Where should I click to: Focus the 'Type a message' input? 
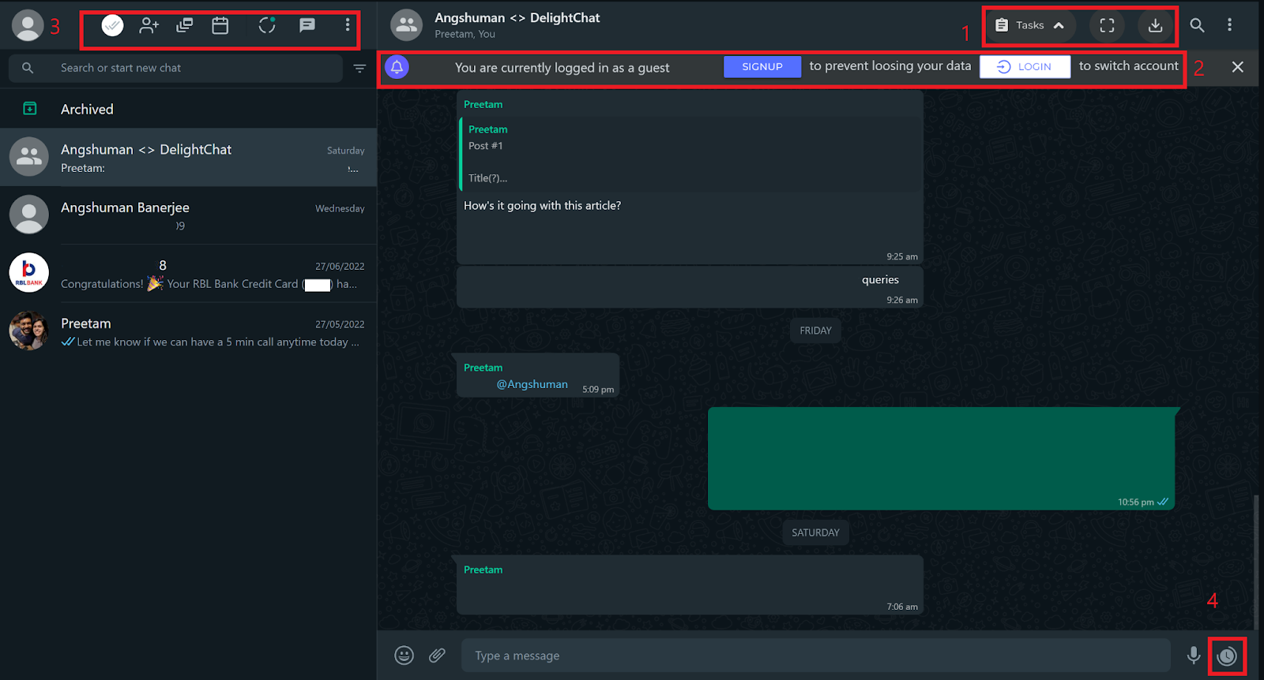816,656
